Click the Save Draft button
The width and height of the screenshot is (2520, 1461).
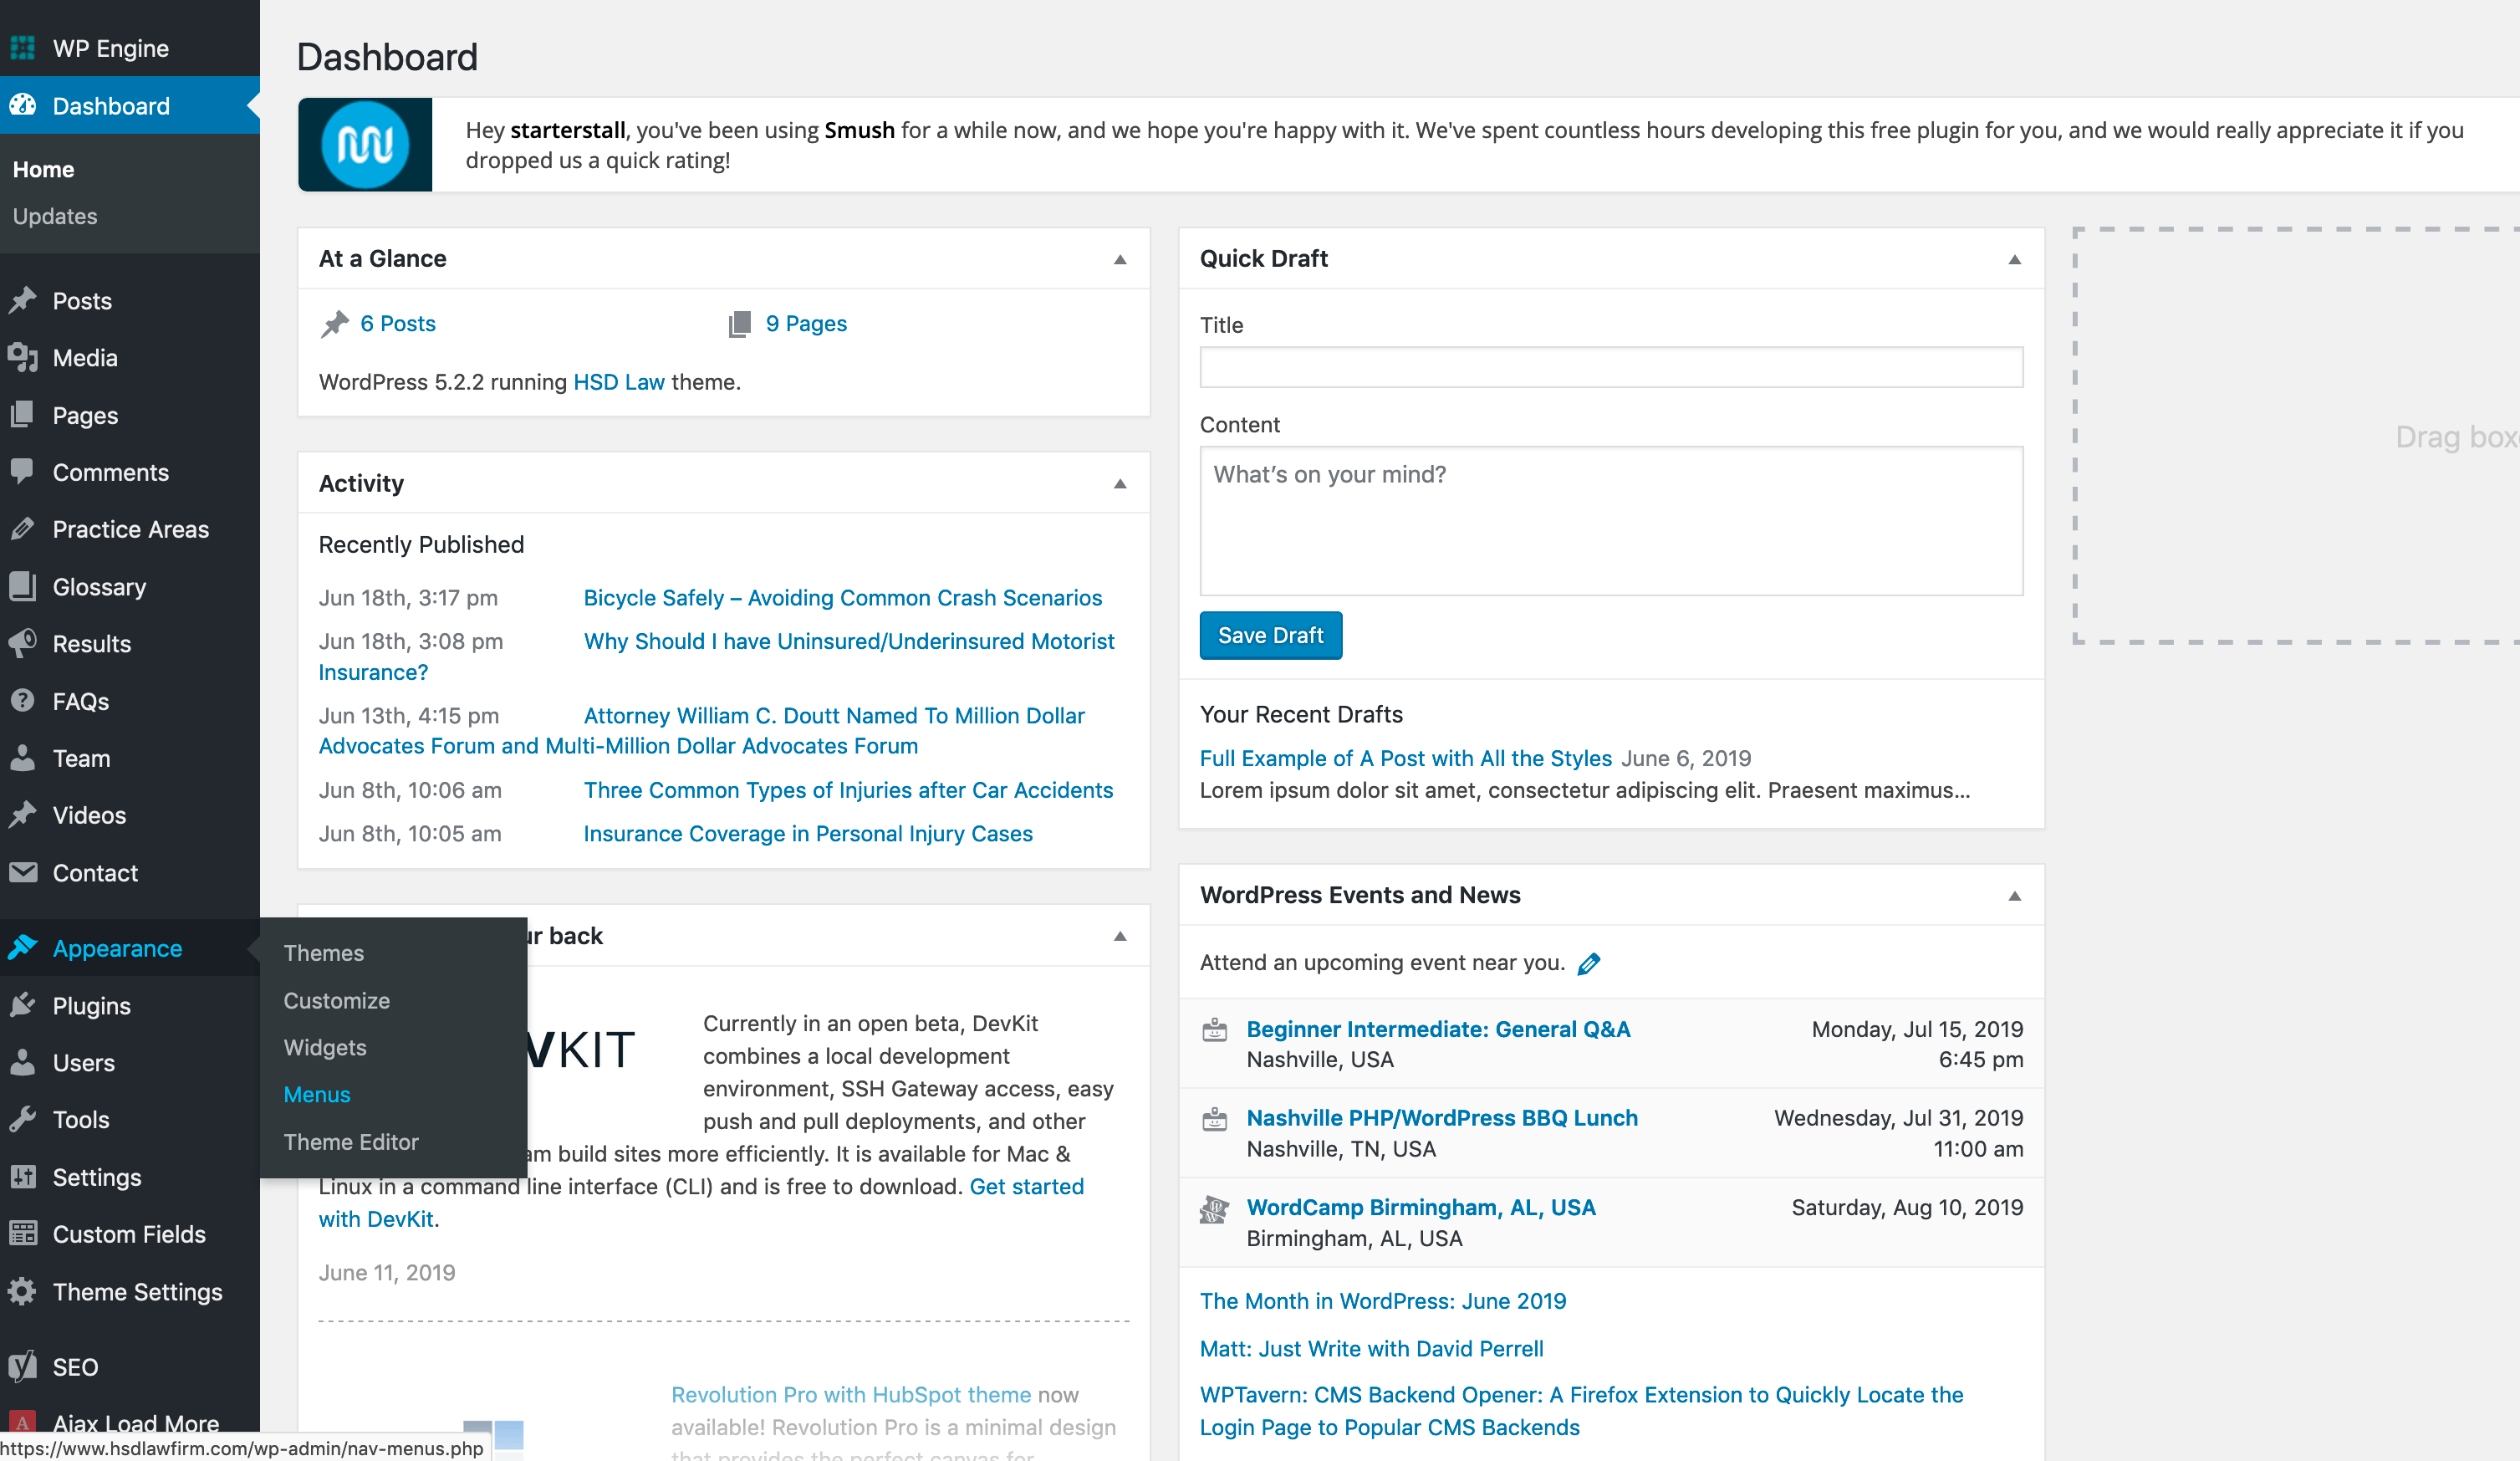(x=1270, y=635)
